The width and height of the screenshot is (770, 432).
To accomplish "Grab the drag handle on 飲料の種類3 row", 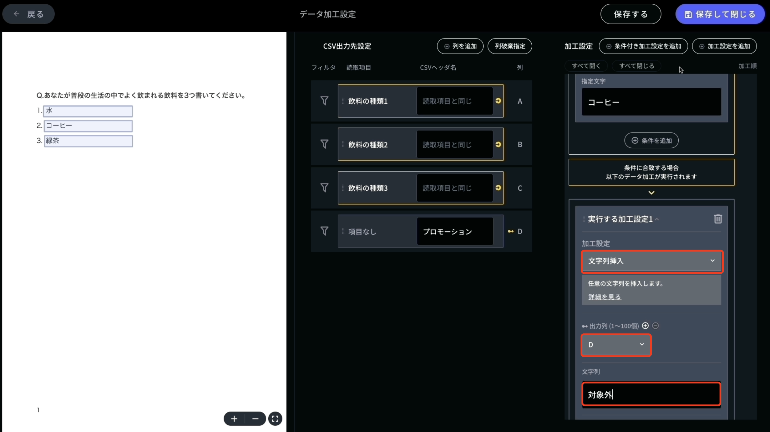I will click(x=343, y=188).
